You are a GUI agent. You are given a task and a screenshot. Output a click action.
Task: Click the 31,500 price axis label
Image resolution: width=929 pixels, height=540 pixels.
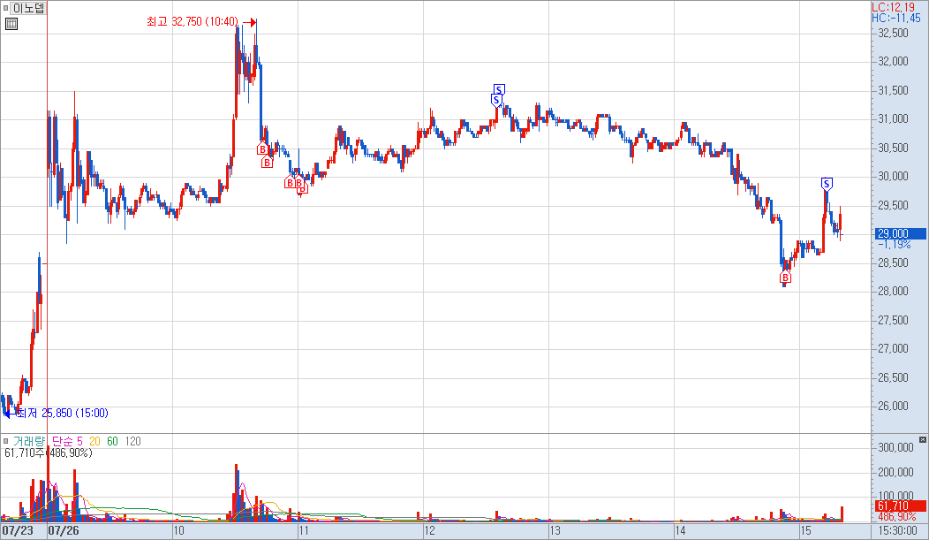click(x=893, y=91)
